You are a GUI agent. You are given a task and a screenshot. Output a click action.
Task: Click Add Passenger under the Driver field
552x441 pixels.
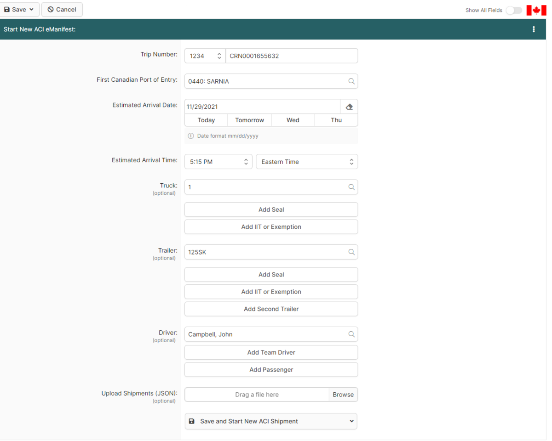click(x=271, y=369)
